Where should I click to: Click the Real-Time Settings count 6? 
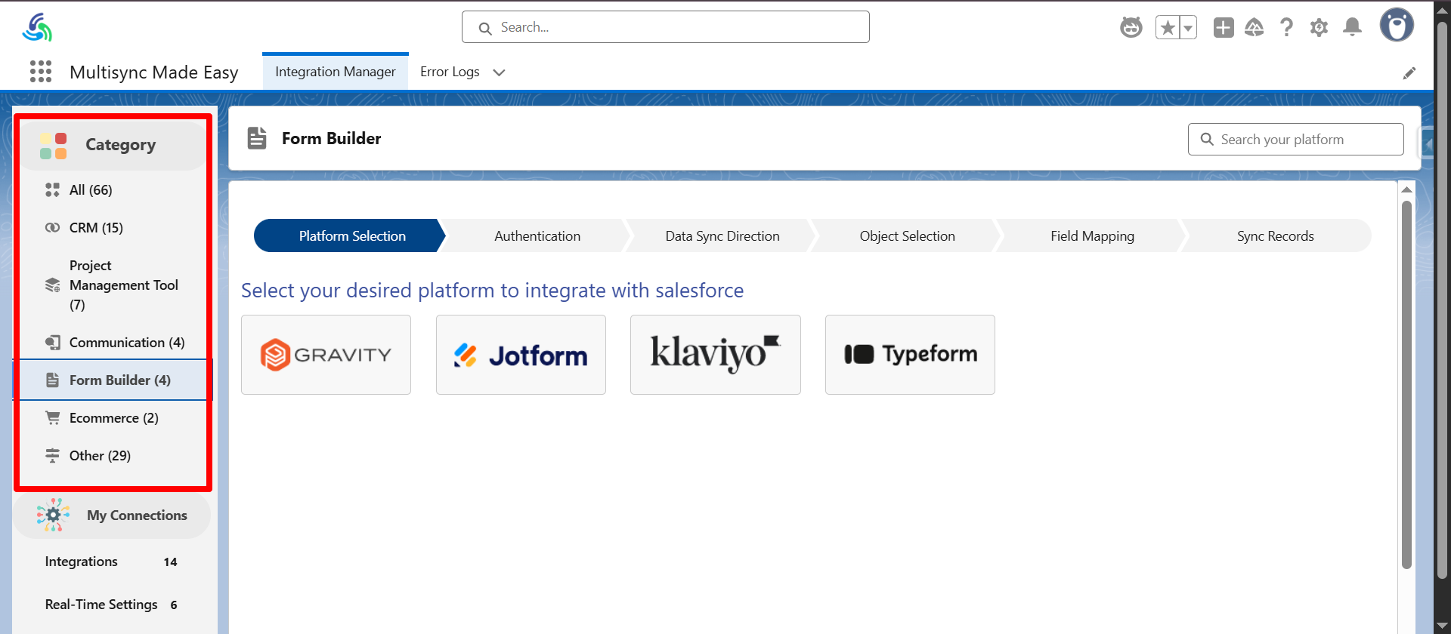point(174,605)
